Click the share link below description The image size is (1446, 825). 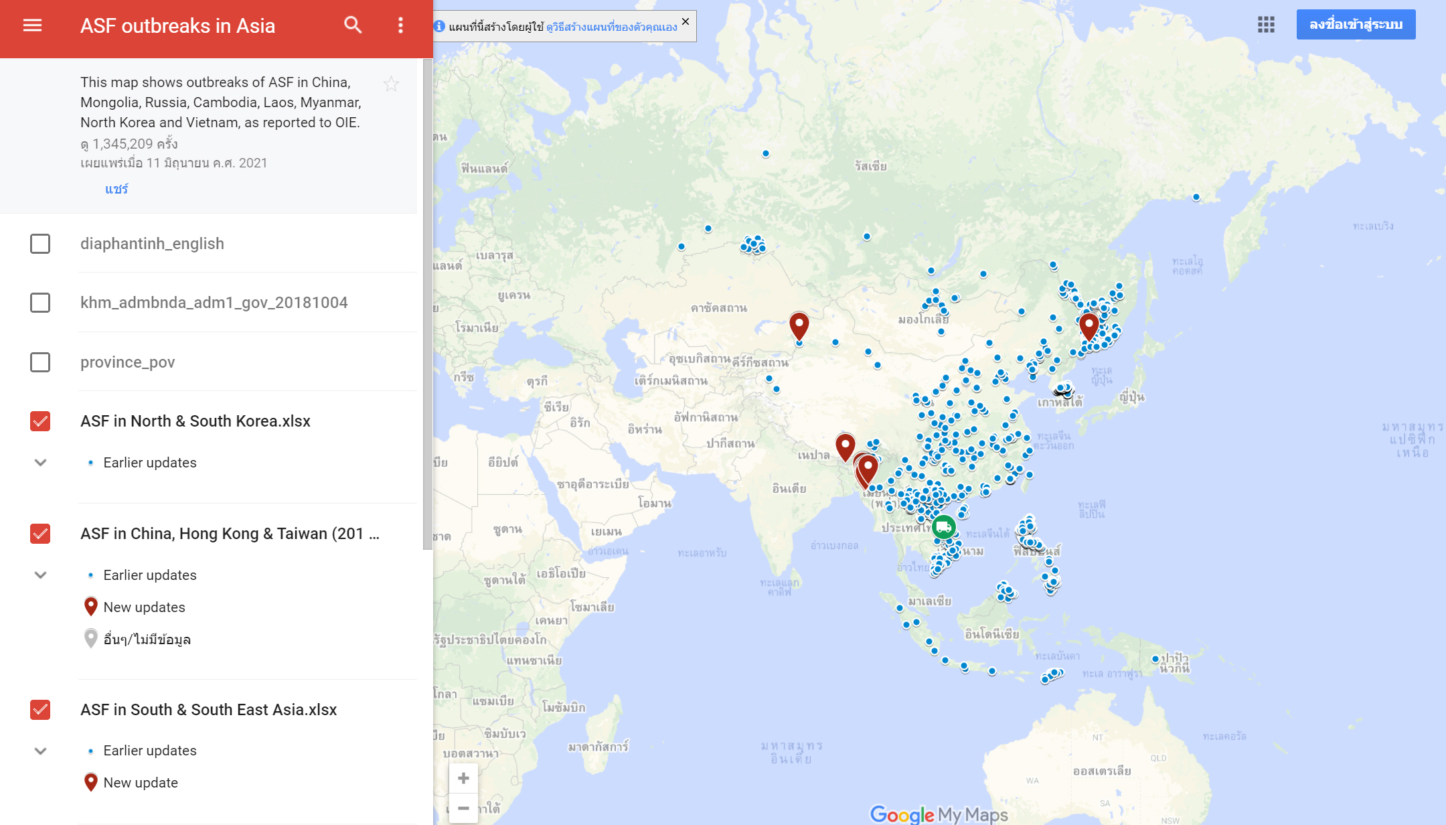pos(116,189)
